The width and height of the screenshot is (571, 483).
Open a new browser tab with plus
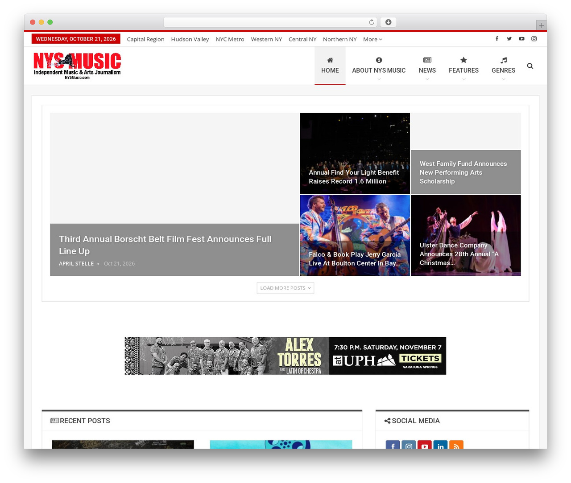point(541,25)
